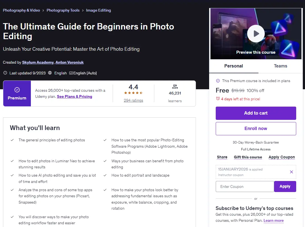Click the alarm clock icon
305x227 pixels.
coord(218,99)
